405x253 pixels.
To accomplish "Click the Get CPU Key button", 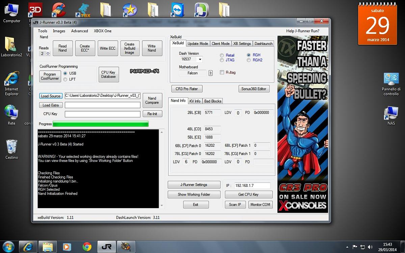I will 248,194.
